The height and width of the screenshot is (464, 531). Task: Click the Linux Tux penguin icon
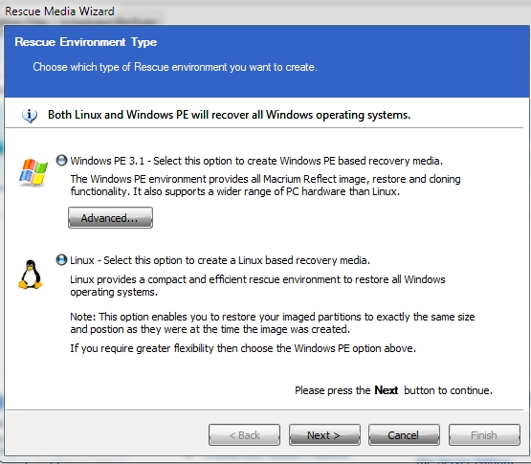[x=31, y=275]
